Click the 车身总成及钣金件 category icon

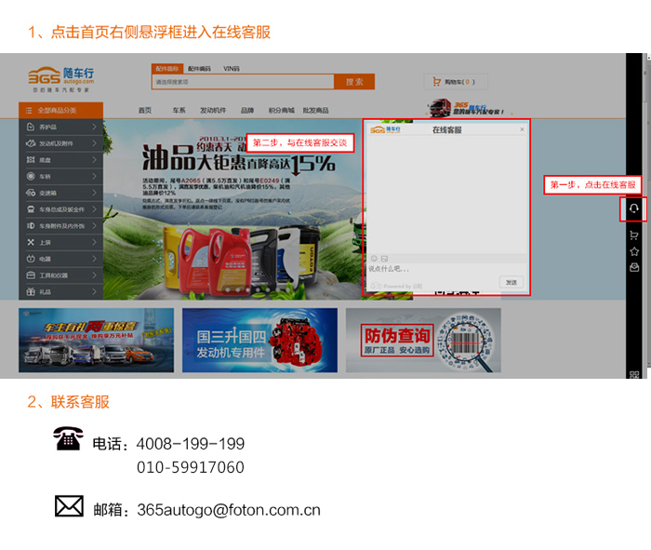pyautogui.click(x=31, y=209)
